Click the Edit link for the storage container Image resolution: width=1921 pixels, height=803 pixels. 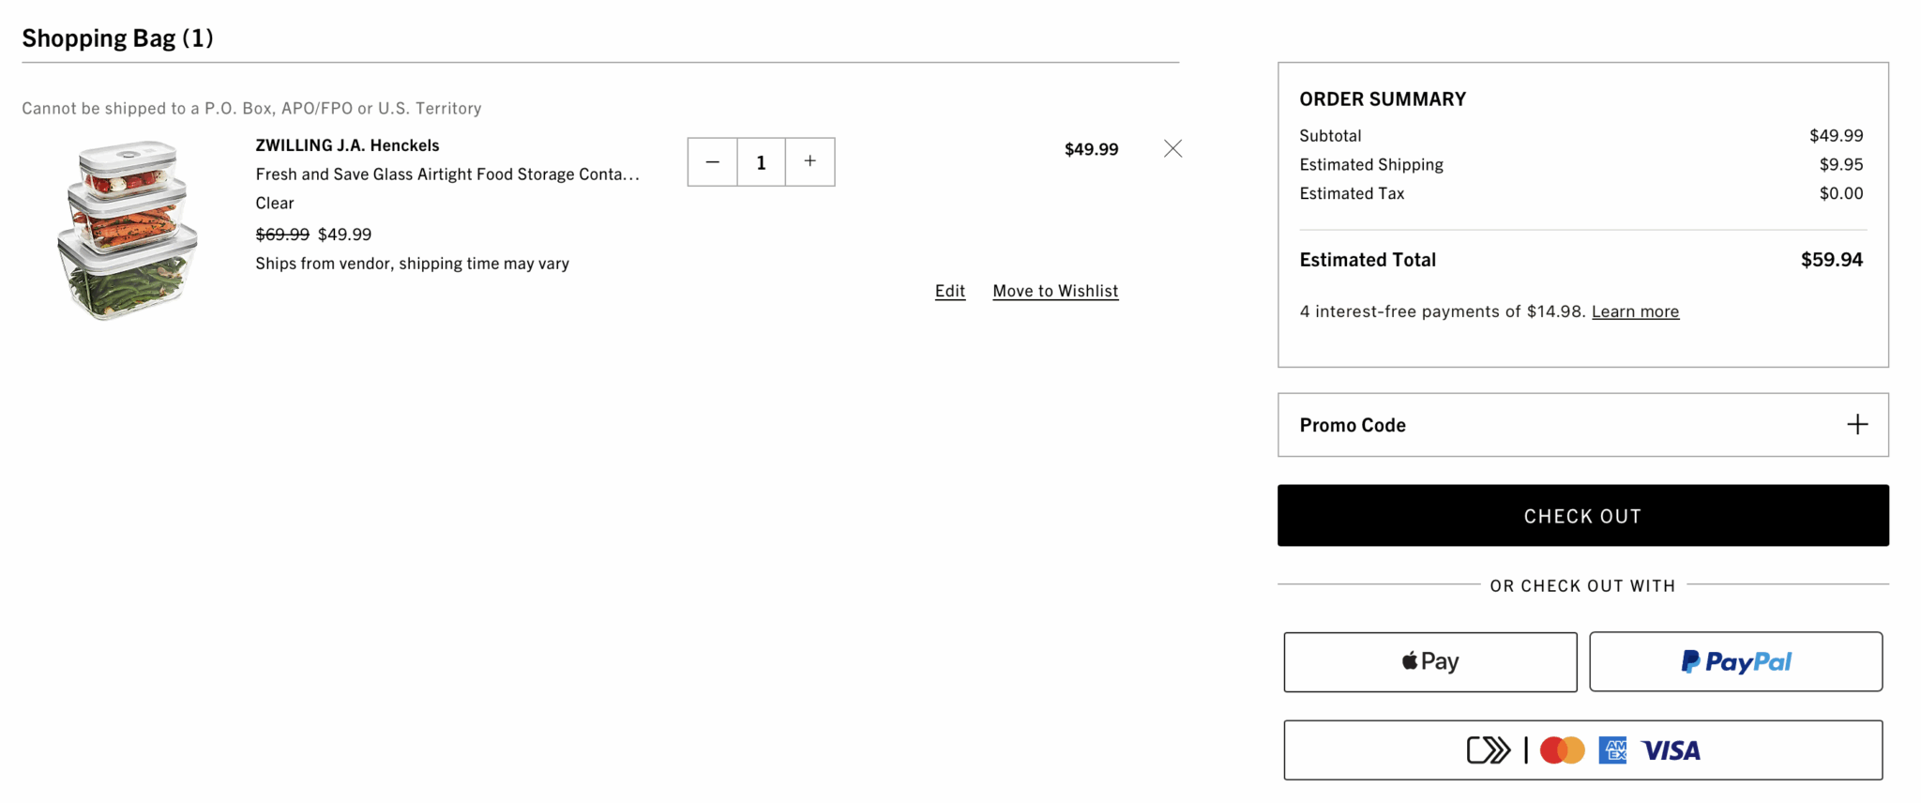(949, 291)
